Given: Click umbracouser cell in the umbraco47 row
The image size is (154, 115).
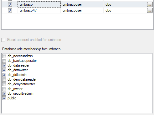Looking at the screenshot, I should click(x=82, y=10).
